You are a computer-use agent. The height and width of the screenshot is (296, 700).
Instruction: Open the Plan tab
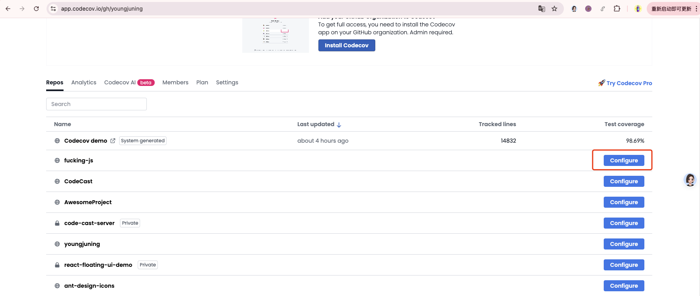[202, 82]
